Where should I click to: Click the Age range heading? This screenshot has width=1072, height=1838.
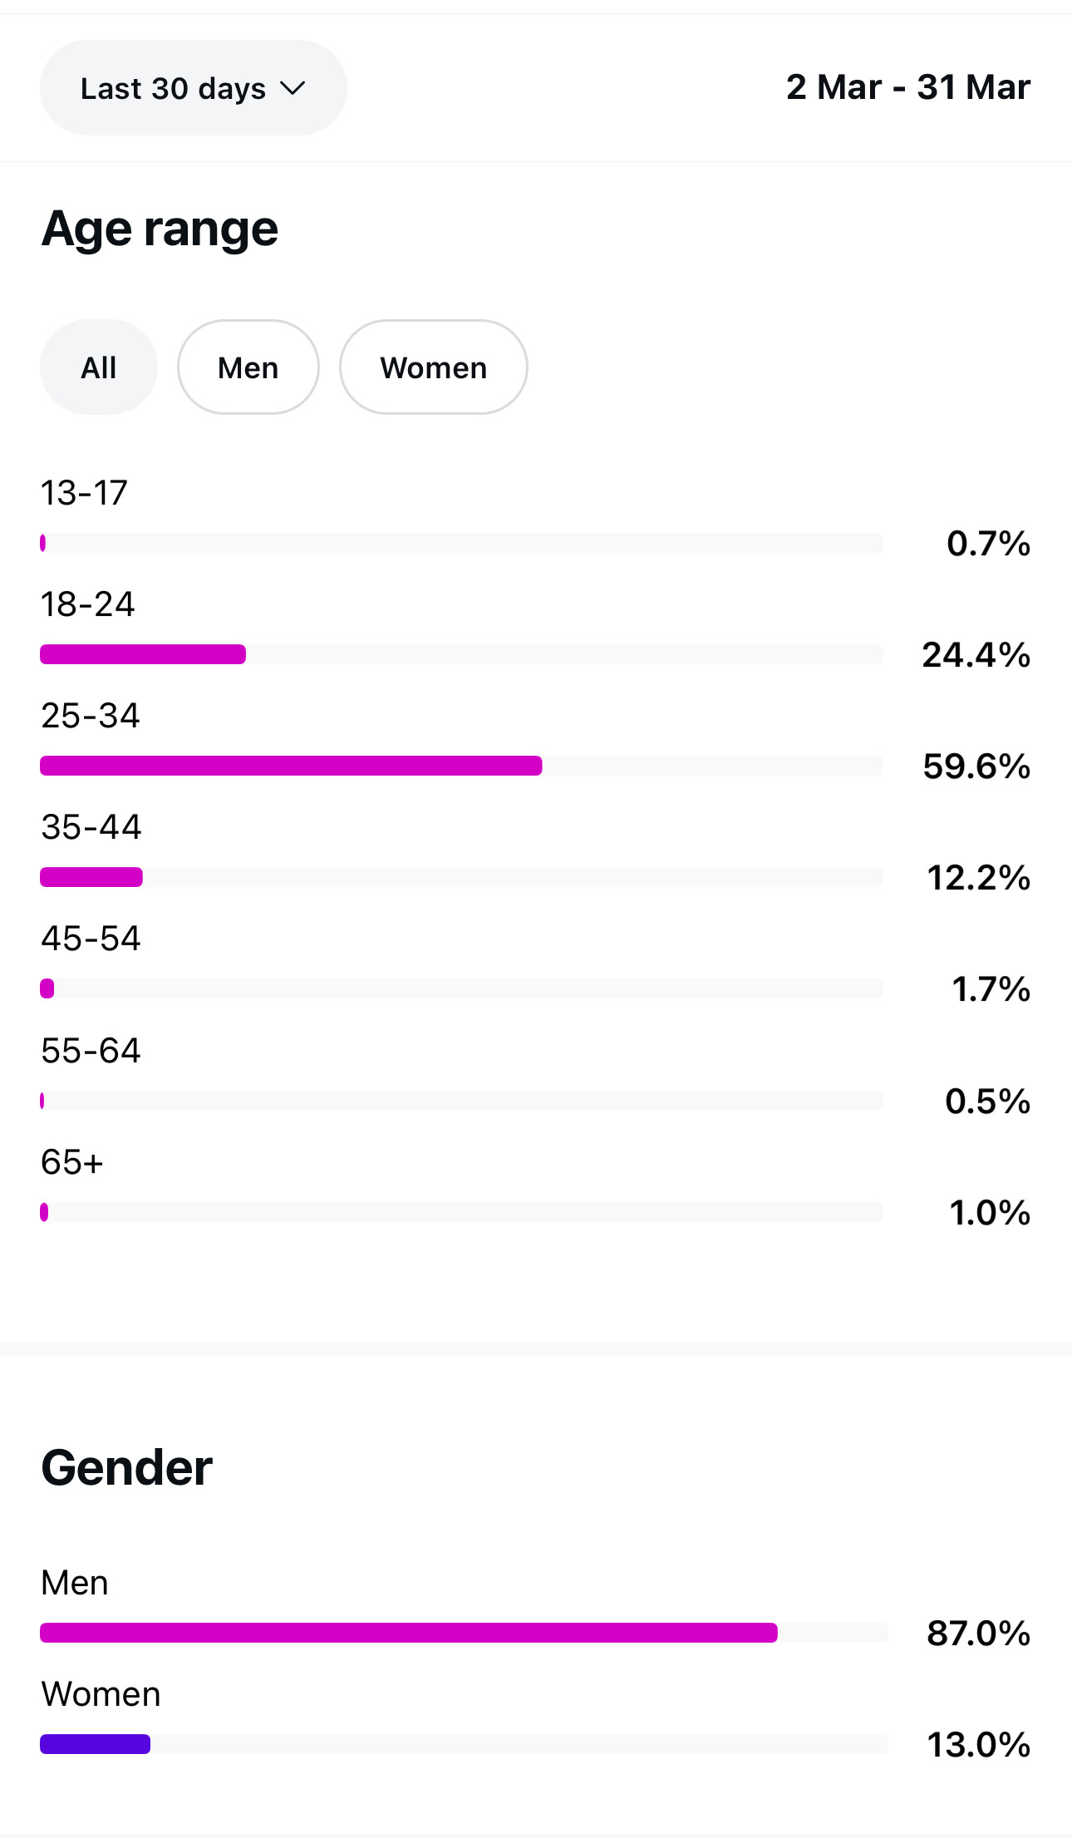point(160,229)
